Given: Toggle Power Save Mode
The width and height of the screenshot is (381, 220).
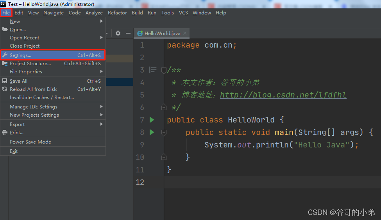Looking at the screenshot, I should 53,142.
